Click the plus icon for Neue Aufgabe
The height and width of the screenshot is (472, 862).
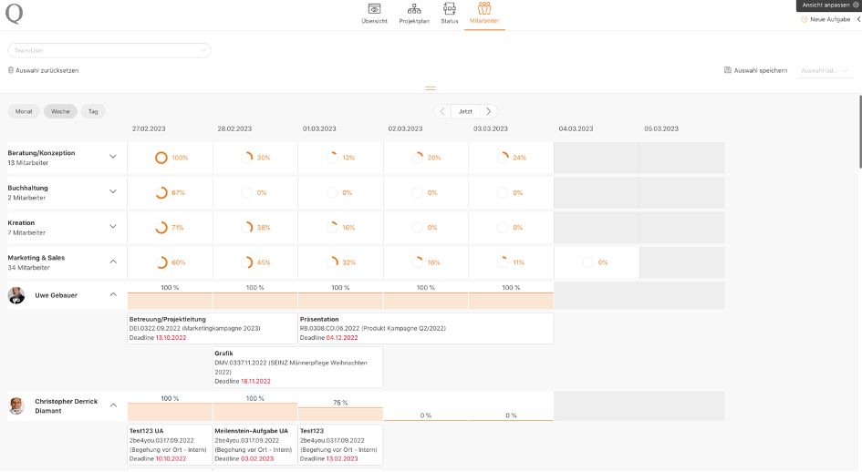click(x=804, y=19)
